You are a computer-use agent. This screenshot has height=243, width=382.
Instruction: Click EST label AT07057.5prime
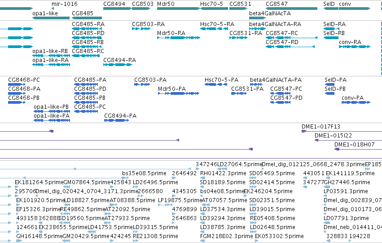point(224,200)
